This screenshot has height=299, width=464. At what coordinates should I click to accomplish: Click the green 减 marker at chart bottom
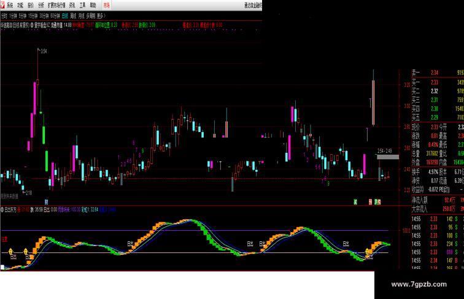pyautogui.click(x=355, y=202)
